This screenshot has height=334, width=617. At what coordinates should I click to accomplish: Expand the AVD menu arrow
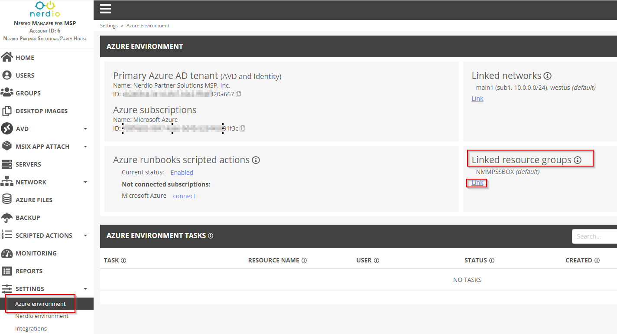point(85,129)
